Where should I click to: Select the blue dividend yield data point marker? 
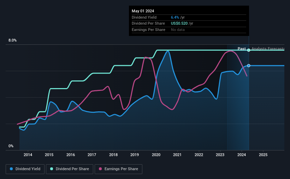pyautogui.click(x=249, y=66)
